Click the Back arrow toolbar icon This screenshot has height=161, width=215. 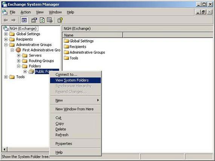coord(6,20)
